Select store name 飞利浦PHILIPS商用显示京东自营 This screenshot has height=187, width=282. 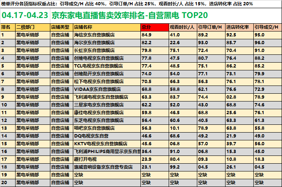pos(107,151)
